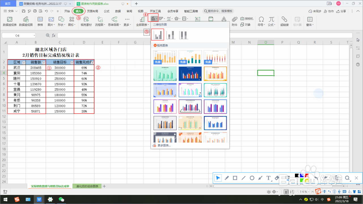The width and height of the screenshot is (363, 204).
Task: Switch to the 页面布局 ribbon tab
Action: click(x=92, y=11)
